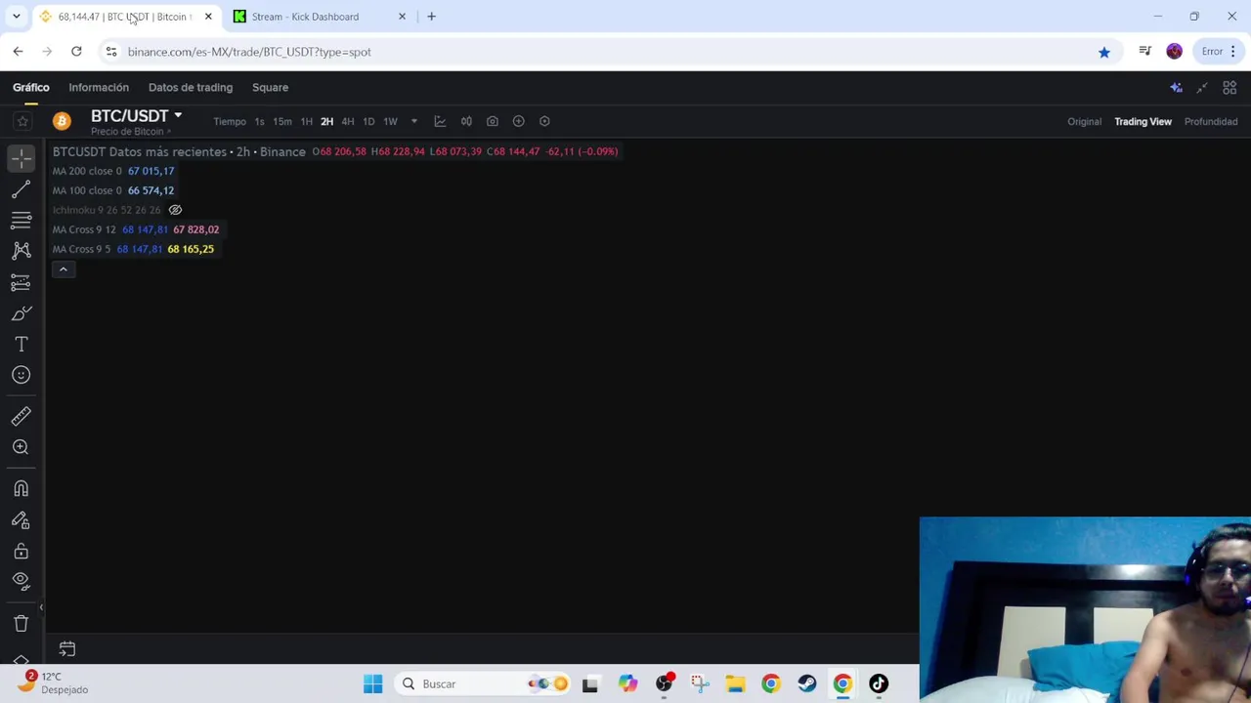Select the 15m interval
The image size is (1251, 703).
click(x=282, y=122)
